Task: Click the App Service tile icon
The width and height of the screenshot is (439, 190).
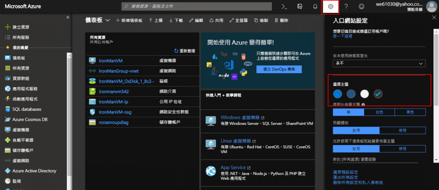Action: tap(210, 170)
